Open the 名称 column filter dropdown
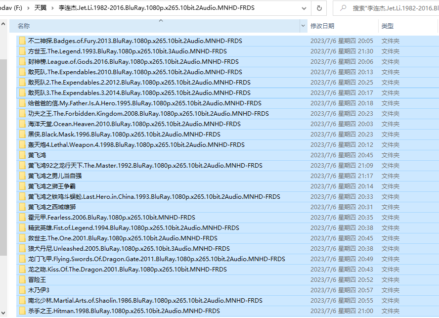439x318 pixels. tap(303, 26)
